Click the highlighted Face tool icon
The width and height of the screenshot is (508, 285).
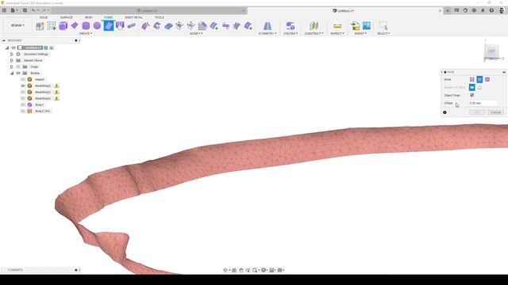pos(109,25)
